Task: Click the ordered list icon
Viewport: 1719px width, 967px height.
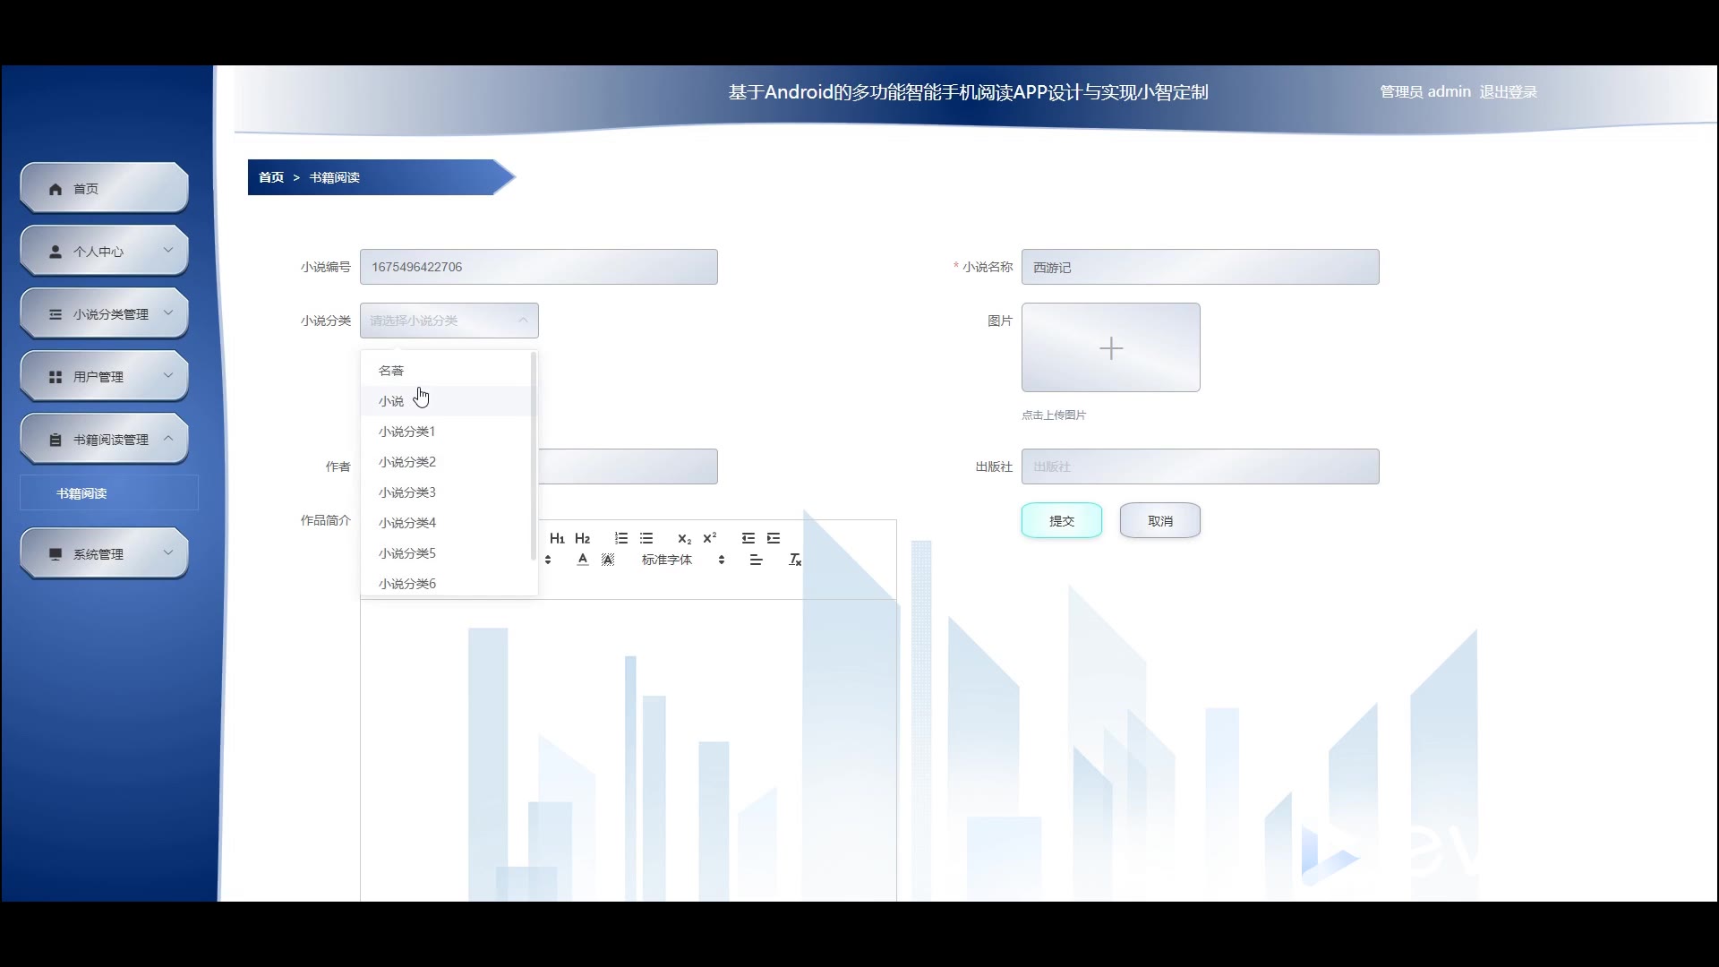Action: (x=621, y=538)
